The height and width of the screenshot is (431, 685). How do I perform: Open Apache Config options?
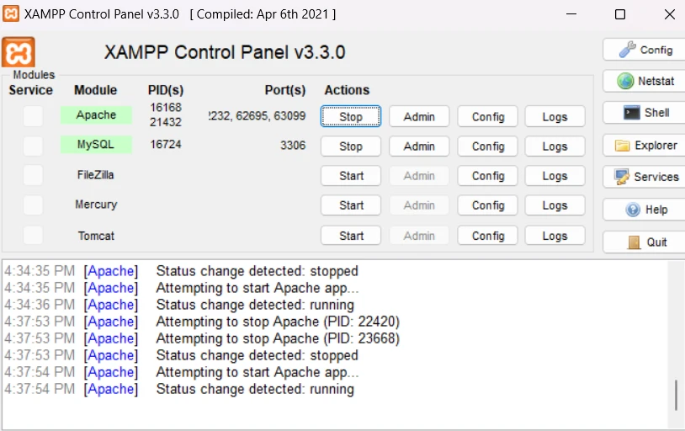pos(488,117)
